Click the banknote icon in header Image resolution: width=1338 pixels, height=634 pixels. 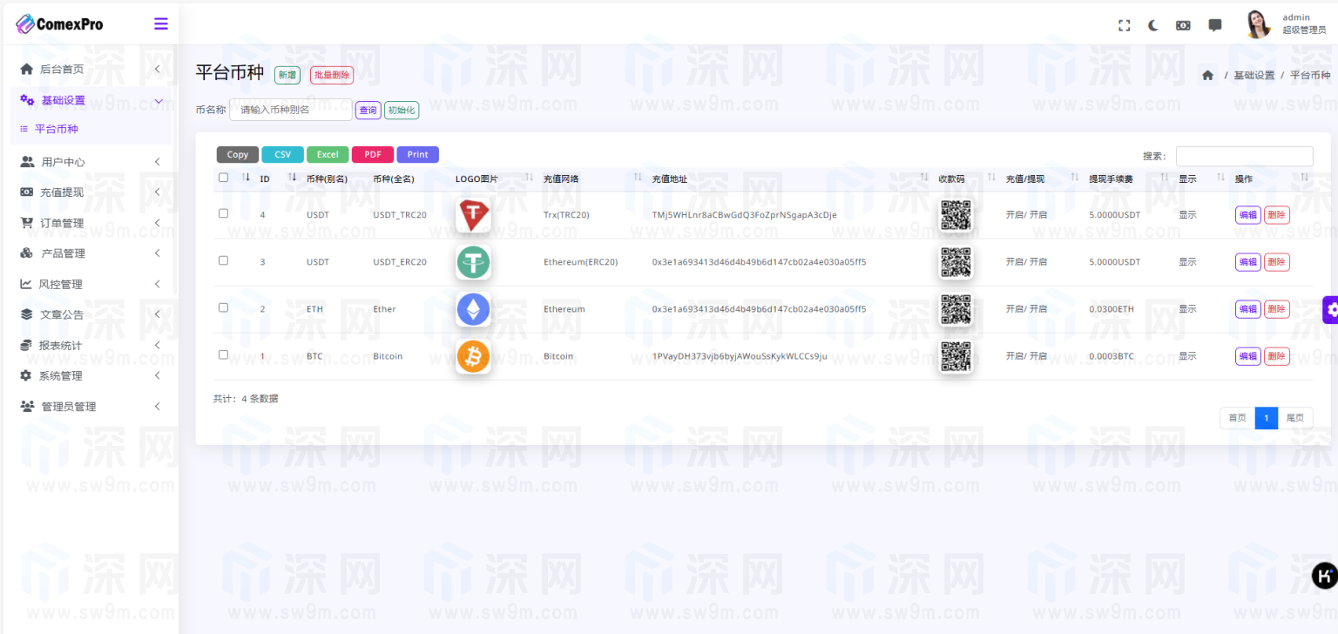[x=1183, y=25]
